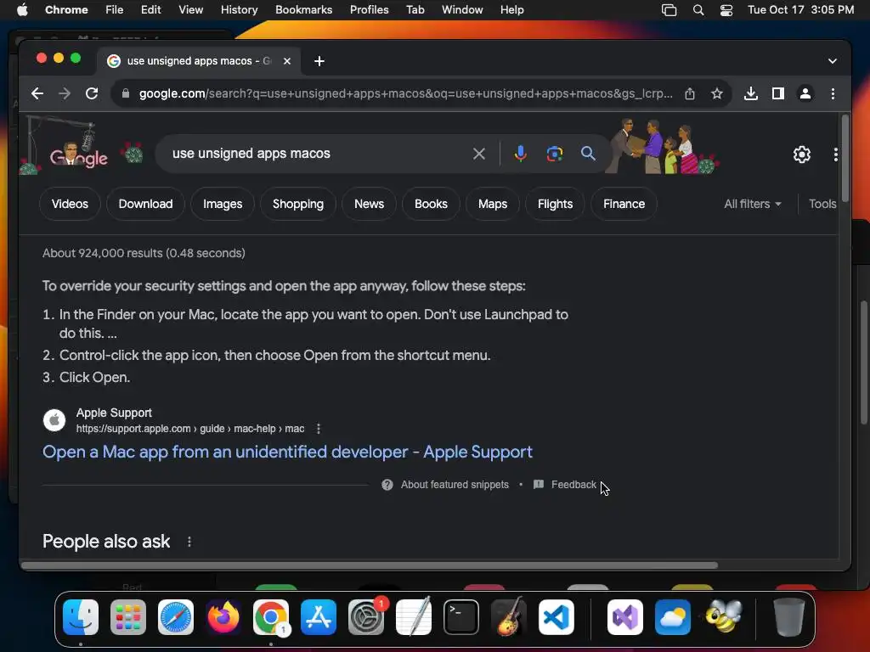Image resolution: width=870 pixels, height=652 pixels.
Task: Open the File menu
Action: click(115, 10)
